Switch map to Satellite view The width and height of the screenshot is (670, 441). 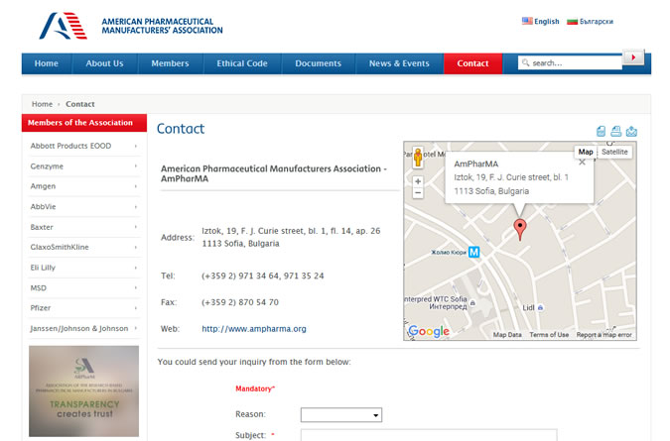614,152
